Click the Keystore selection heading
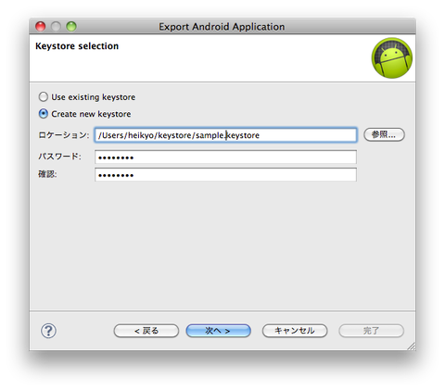Screen dimensions: 445x391 [x=77, y=46]
